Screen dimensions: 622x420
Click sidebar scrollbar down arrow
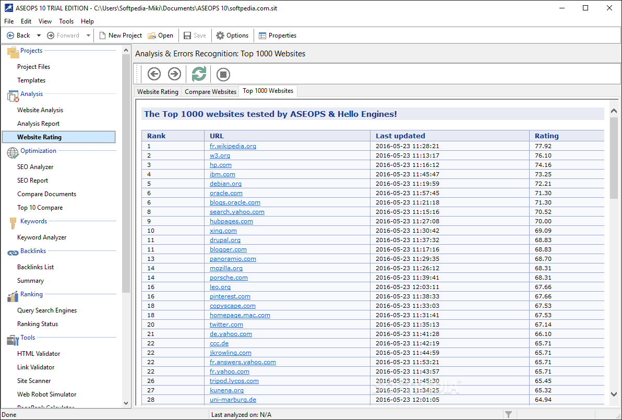point(126,403)
